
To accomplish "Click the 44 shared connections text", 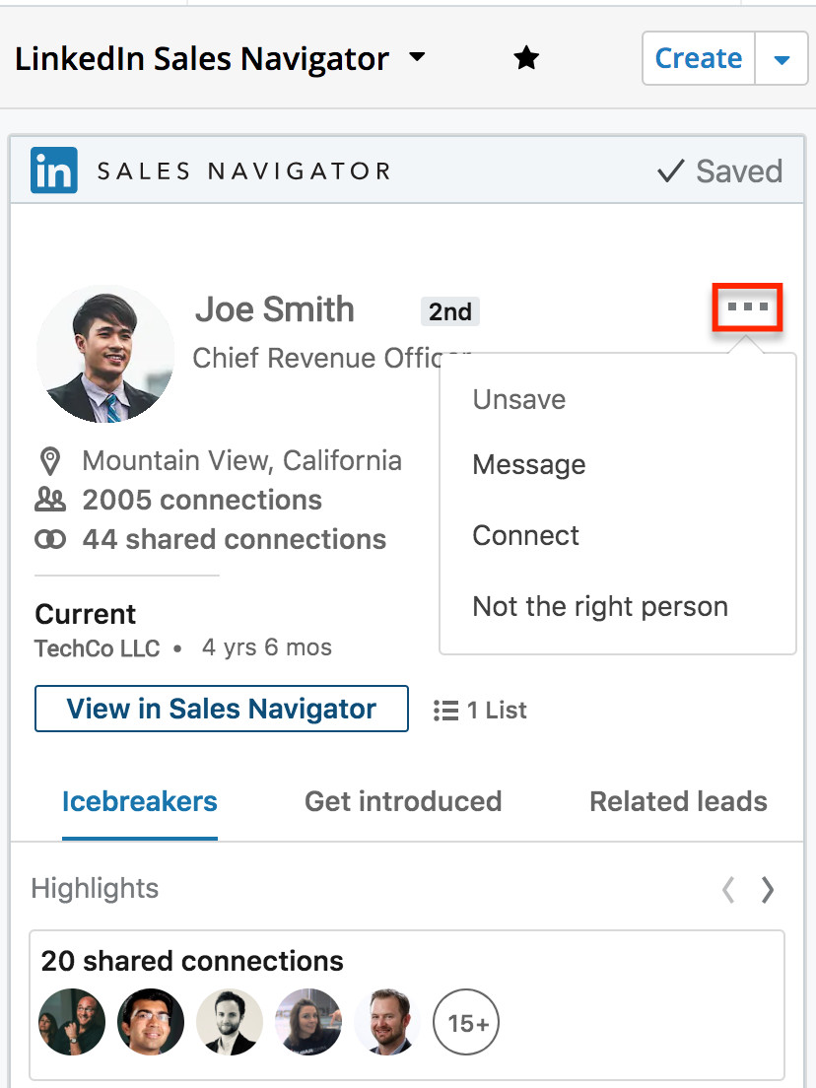I will [x=235, y=539].
